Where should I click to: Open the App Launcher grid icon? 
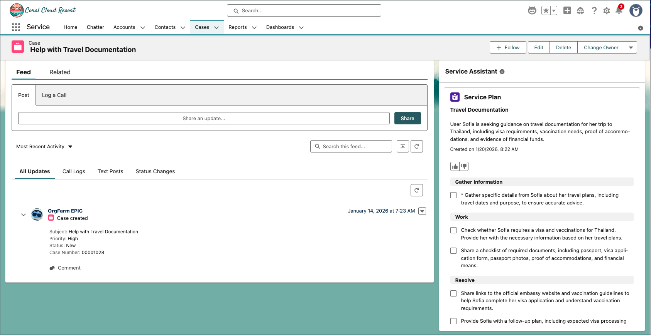tap(16, 27)
